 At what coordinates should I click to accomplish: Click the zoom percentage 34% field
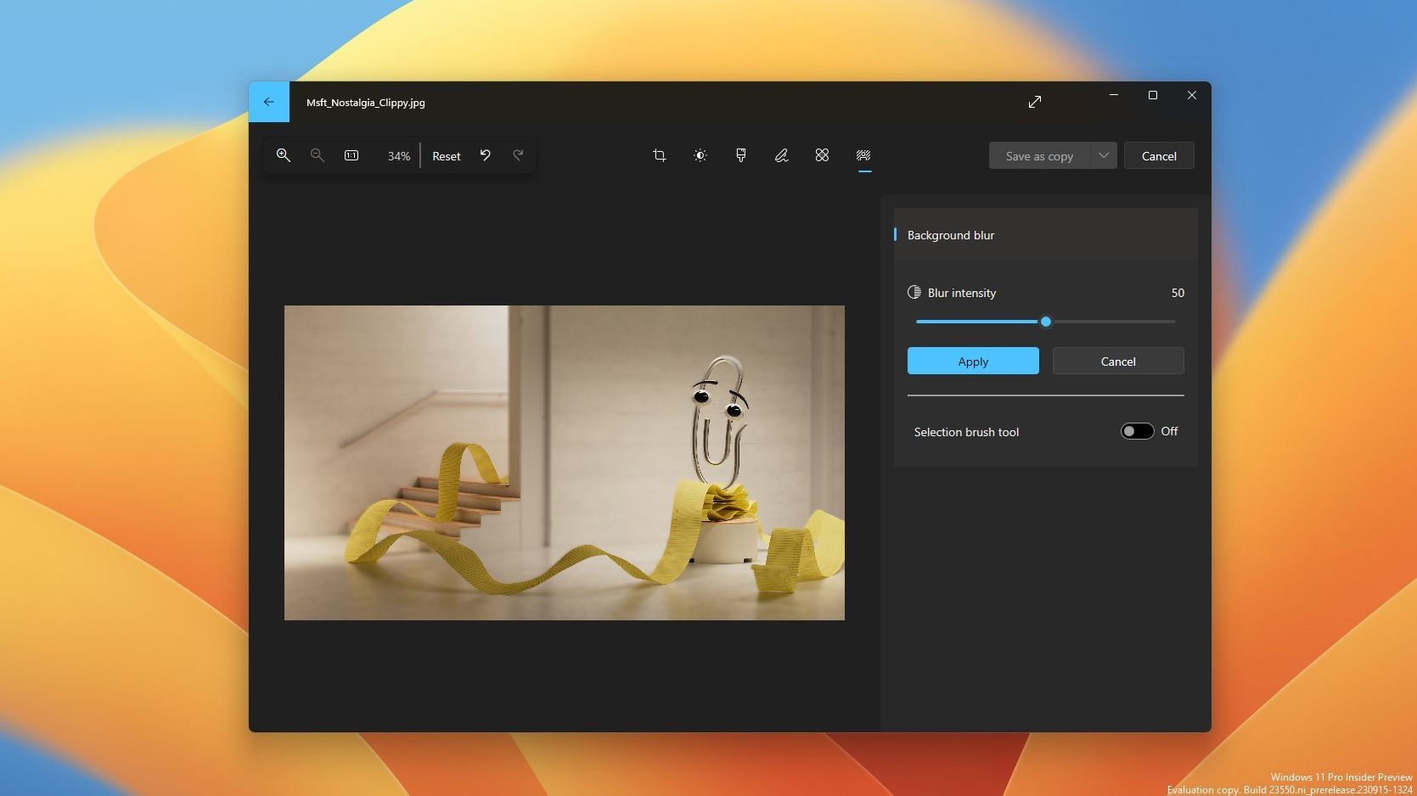[x=398, y=156]
